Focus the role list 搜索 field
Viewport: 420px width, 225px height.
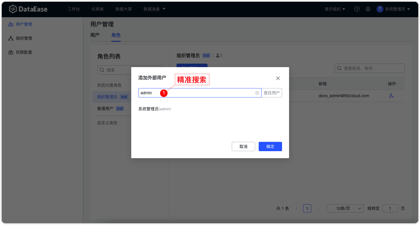129,70
